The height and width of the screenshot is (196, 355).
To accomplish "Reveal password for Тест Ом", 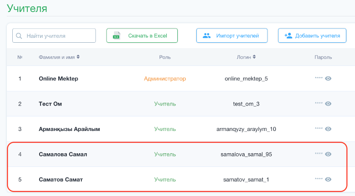I will 328,104.
